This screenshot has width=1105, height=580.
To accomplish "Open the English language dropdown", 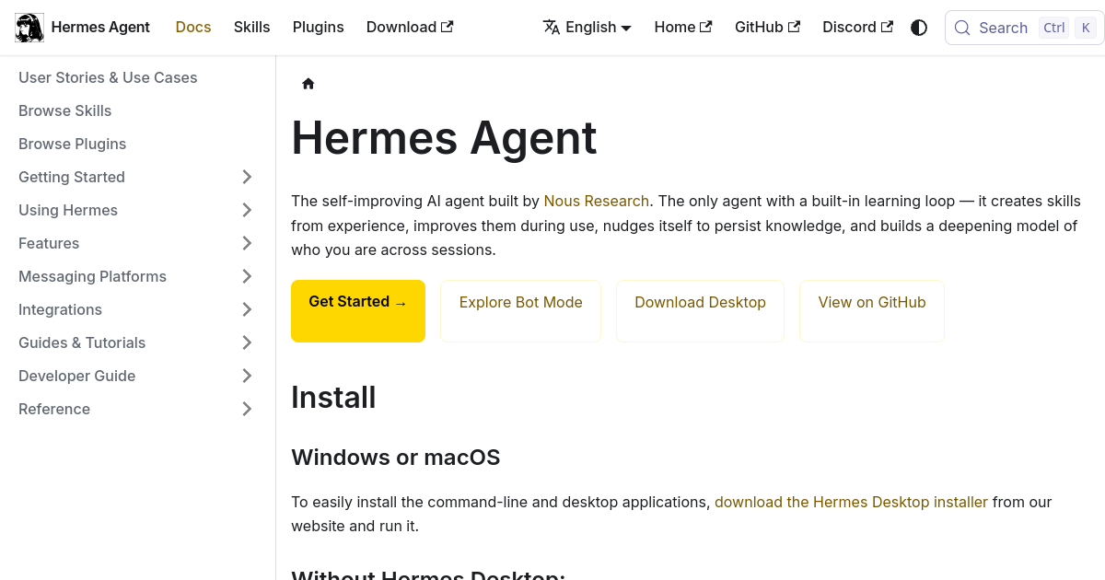I will pyautogui.click(x=587, y=28).
